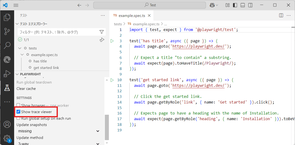The image size is (295, 145).
Task: Open the Copilot icon in title bar
Action: [x=212, y=5]
